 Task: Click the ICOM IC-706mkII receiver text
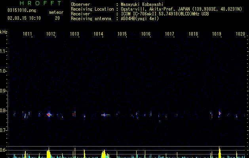[165, 14]
